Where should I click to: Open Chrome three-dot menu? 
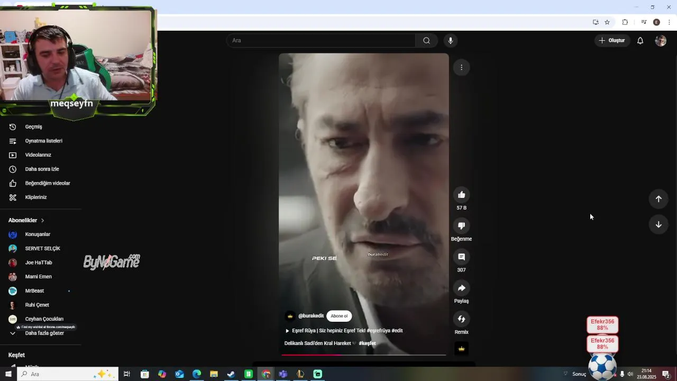[669, 22]
